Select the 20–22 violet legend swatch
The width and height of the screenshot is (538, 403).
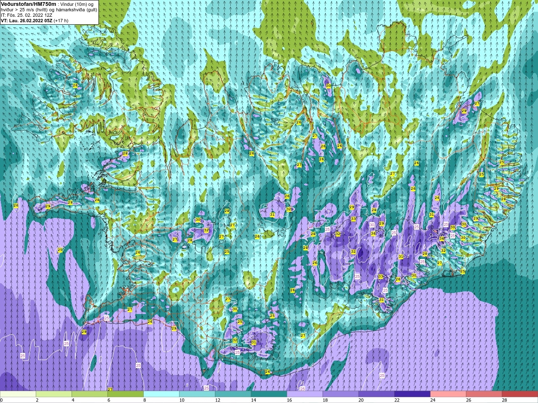376,394
